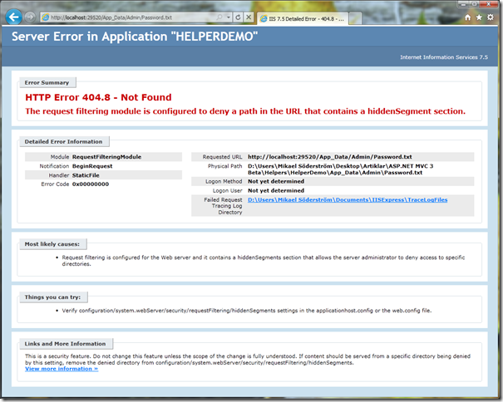Click the Logon User Not yet determined value
This screenshot has width=503, height=402.
click(x=276, y=191)
